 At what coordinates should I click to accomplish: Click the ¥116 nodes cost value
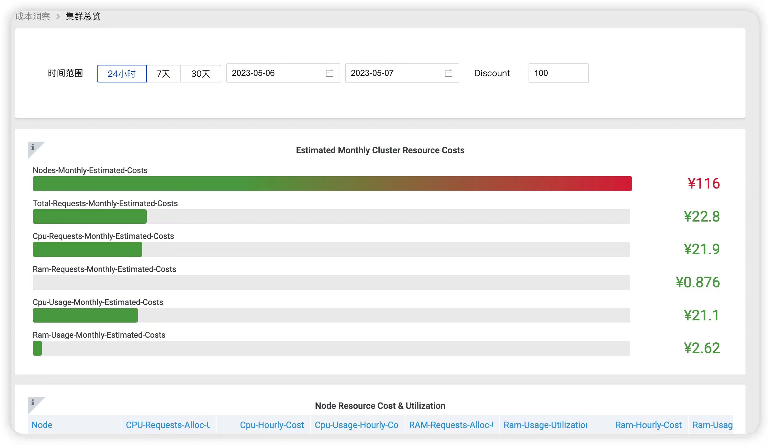coord(704,183)
